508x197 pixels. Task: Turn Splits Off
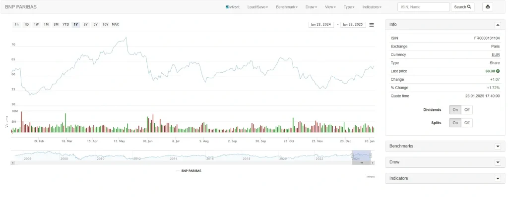coord(466,123)
